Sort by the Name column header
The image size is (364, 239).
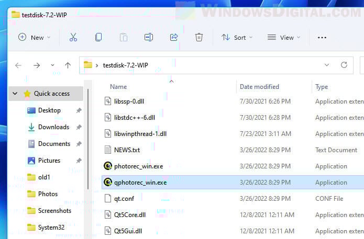[x=118, y=87]
